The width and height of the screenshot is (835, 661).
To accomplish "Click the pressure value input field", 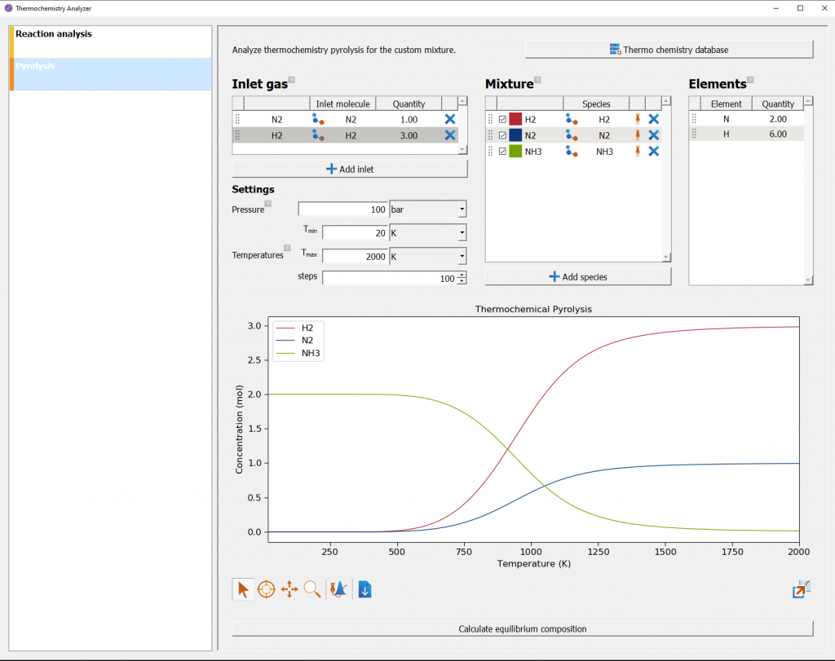I will [x=343, y=209].
